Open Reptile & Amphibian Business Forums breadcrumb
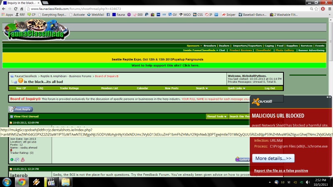The height and width of the screenshot is (187, 333). [x=66, y=76]
